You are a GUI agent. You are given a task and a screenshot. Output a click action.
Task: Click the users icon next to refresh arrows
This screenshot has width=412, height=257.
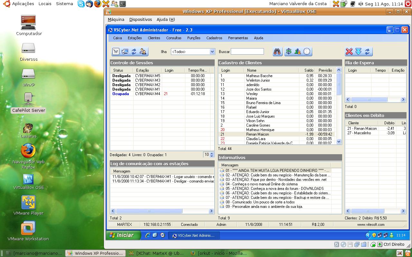point(143,51)
